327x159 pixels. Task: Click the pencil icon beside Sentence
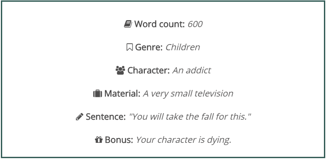(x=79, y=117)
